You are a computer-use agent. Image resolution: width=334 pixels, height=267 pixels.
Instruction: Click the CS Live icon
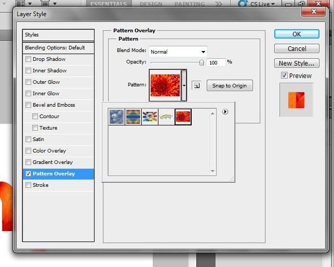coord(243,4)
